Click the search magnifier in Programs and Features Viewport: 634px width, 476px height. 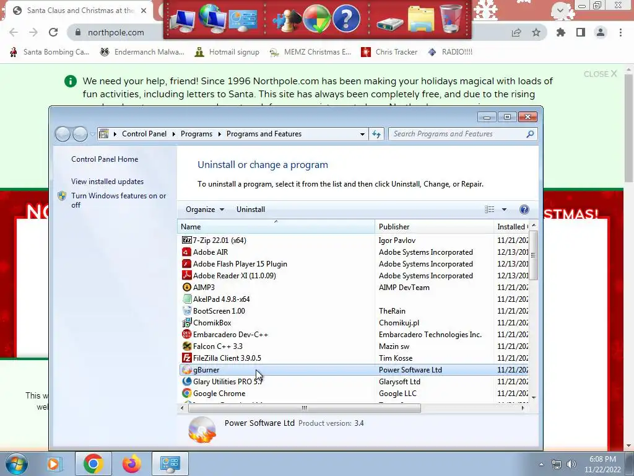click(x=530, y=134)
